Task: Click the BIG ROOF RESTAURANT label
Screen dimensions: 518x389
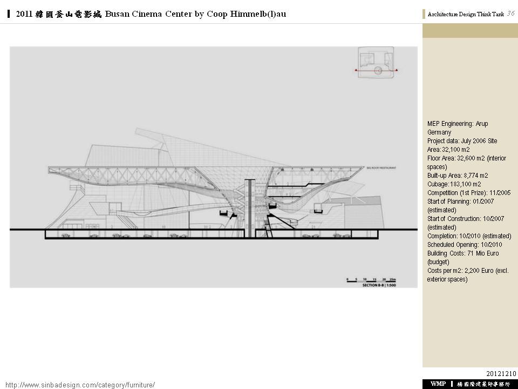Action: coord(381,169)
